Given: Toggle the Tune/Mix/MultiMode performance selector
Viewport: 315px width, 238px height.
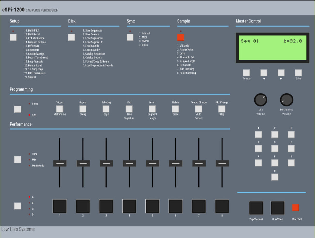Looking at the screenshot, I should click(18, 159).
